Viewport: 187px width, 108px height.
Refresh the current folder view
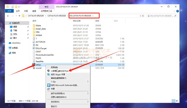pos(143,16)
